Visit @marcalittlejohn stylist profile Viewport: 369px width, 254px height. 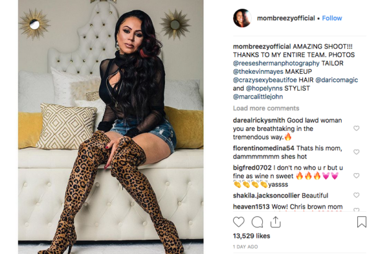coord(258,97)
